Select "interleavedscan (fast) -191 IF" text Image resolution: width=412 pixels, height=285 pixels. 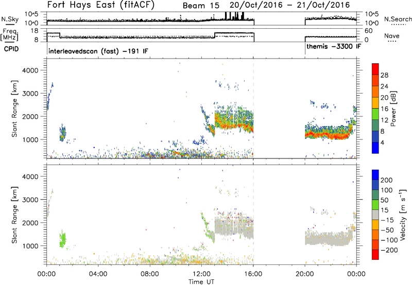[98, 51]
